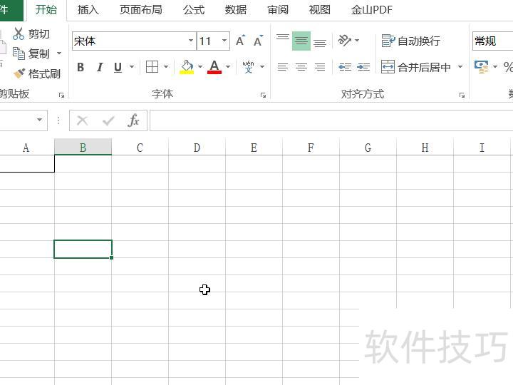
Task: Apply cell borders icon
Action: tap(152, 67)
